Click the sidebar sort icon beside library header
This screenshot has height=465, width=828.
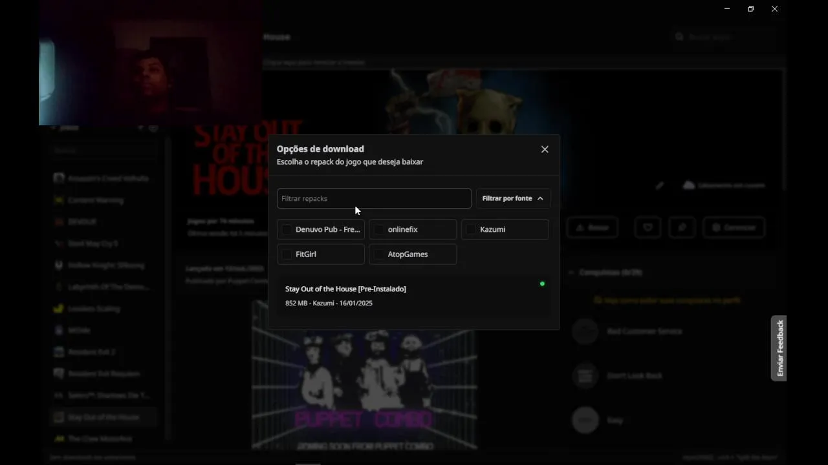pyautogui.click(x=140, y=128)
